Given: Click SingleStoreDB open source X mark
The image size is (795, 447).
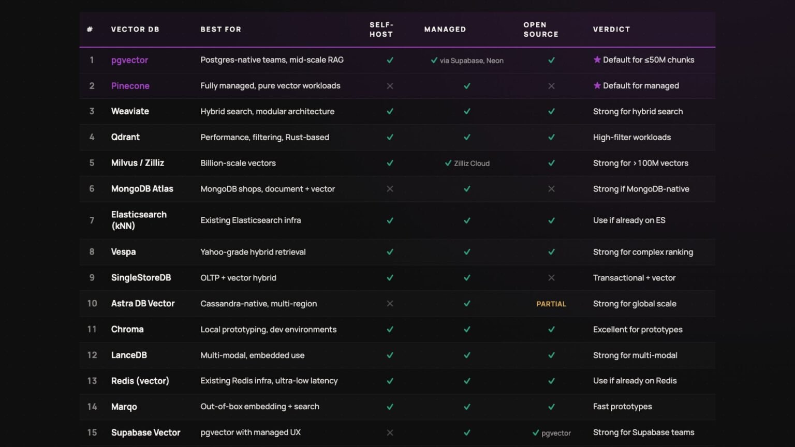Looking at the screenshot, I should 551,278.
